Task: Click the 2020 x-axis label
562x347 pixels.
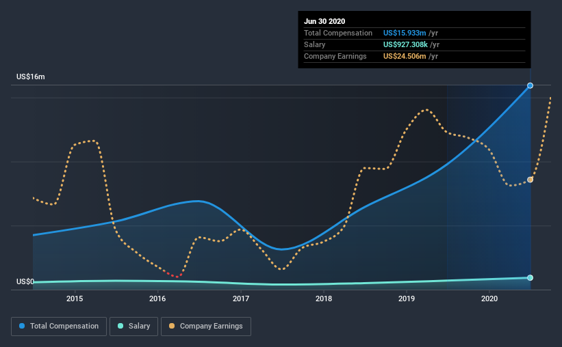Action: pos(489,299)
